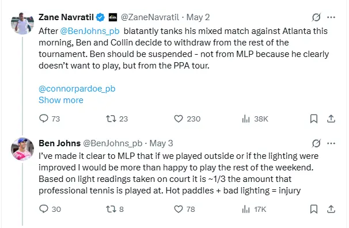Bookmark Zane Navratil's tweet
Image resolution: width=349 pixels, height=228 pixels.
(x=314, y=119)
